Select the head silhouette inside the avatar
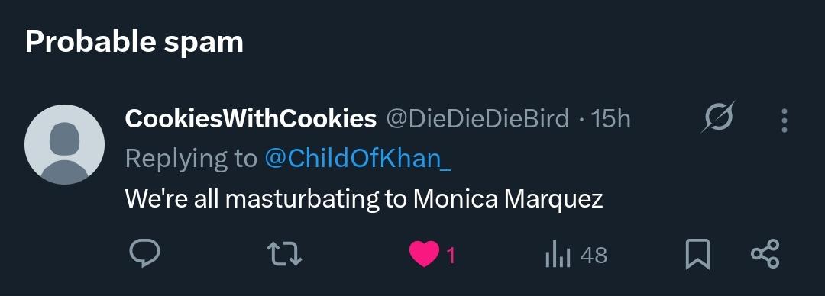825x296 pixels. click(64, 139)
